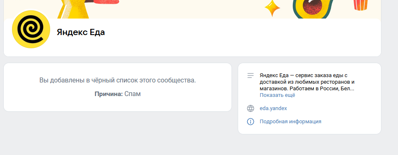The image size is (398, 155).
Task: Click the description line about любимых ресторанов
Action: click(x=307, y=82)
